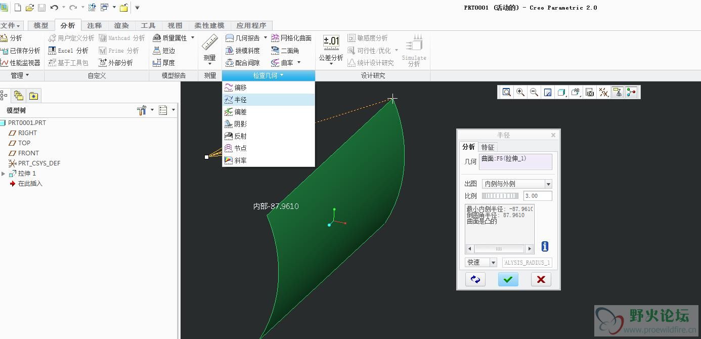The height and width of the screenshot is (339, 701).
Task: Undo the last action
Action: [x=54, y=8]
